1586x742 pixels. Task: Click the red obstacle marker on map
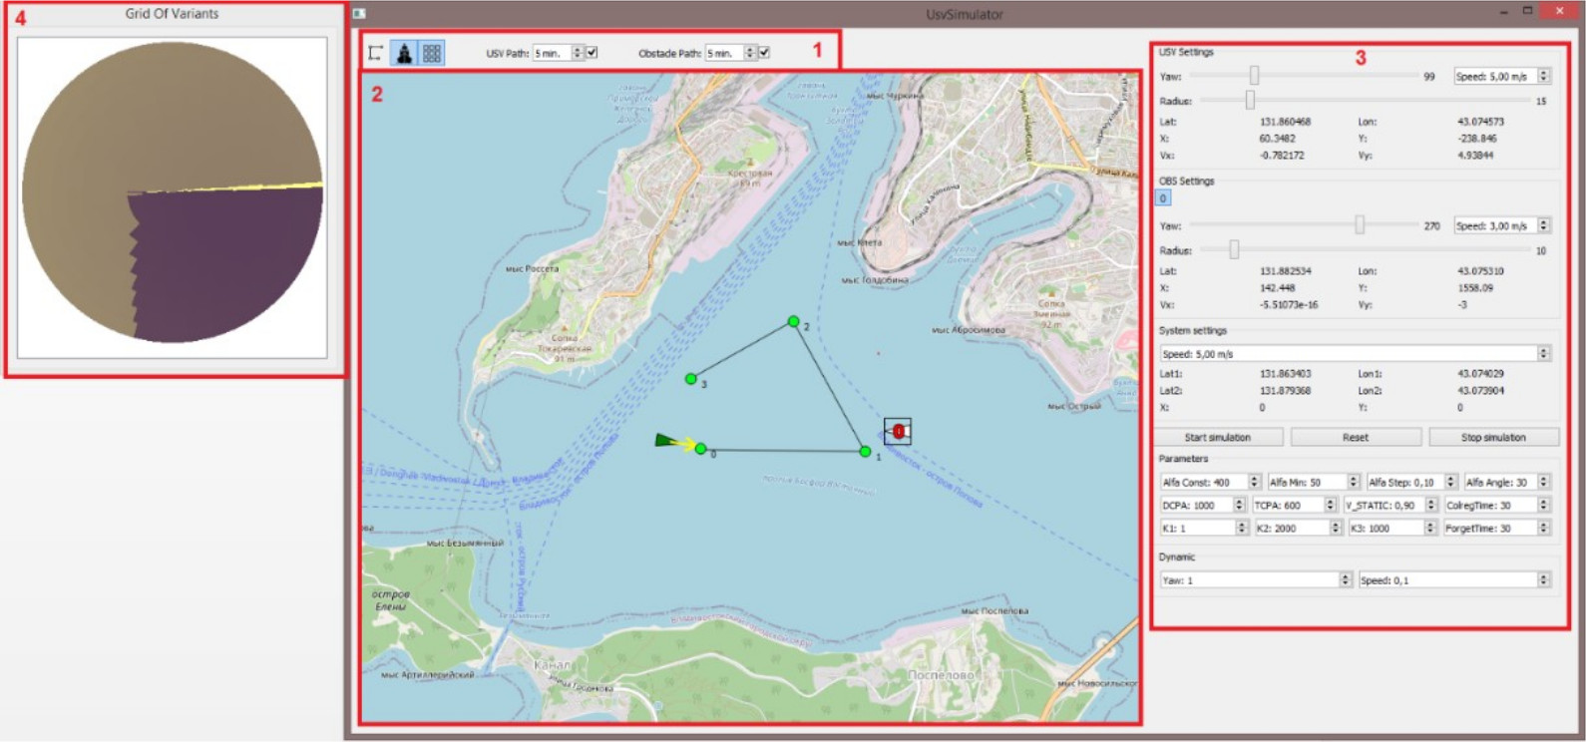898,431
